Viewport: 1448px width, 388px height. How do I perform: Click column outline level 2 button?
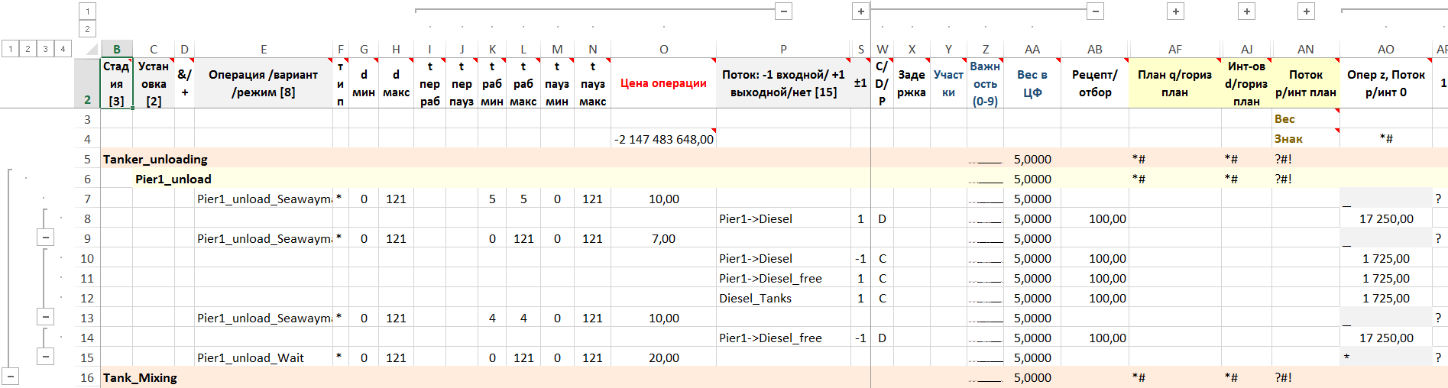tap(87, 29)
